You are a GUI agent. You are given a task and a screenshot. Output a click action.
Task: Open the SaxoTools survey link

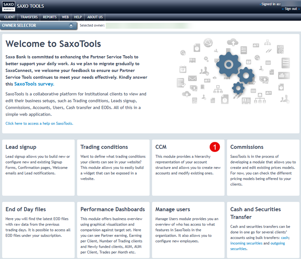pyautogui.click(x=34, y=84)
